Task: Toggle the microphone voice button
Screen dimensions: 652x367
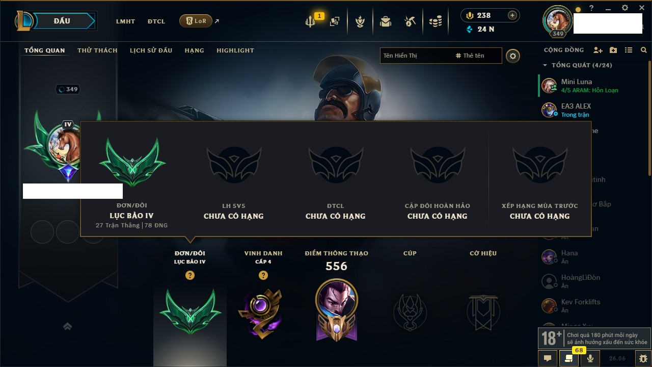Action: pos(590,358)
